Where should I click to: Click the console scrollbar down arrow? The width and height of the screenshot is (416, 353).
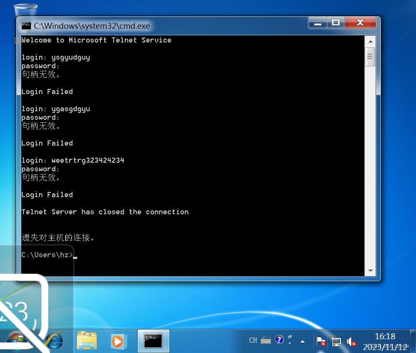tap(370, 271)
